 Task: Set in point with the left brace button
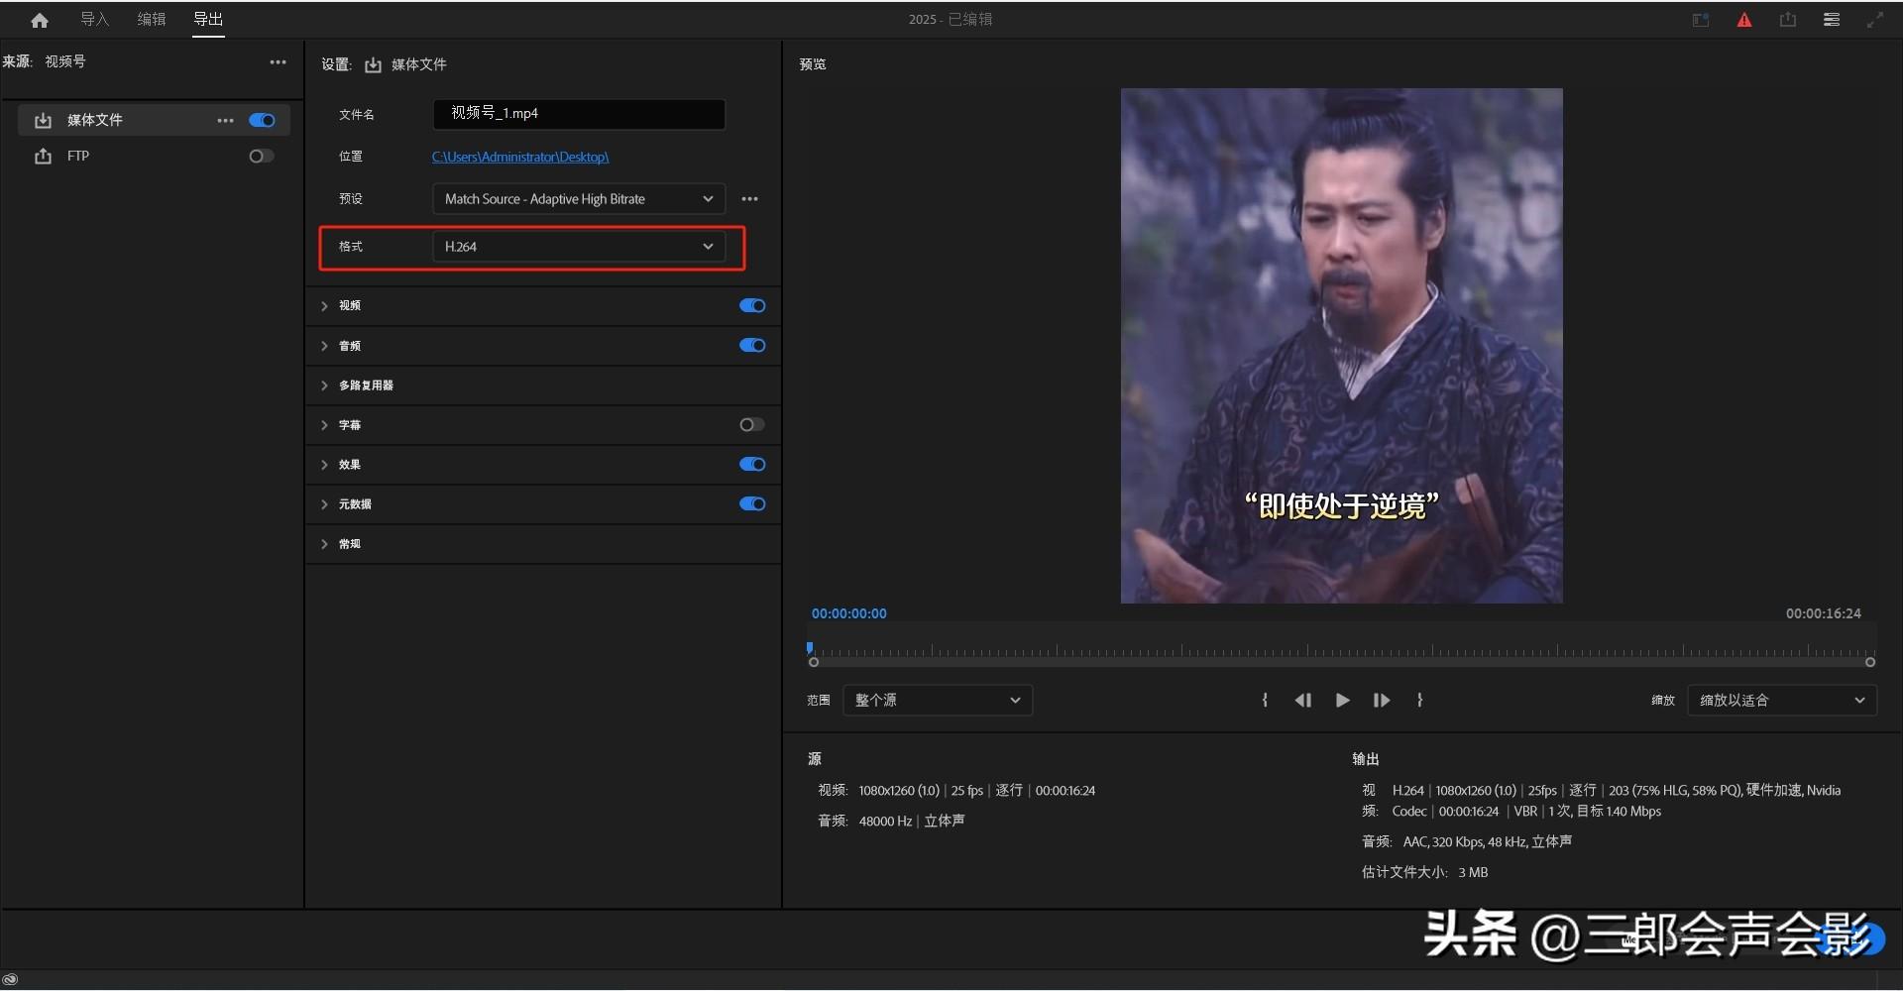[x=1265, y=701]
